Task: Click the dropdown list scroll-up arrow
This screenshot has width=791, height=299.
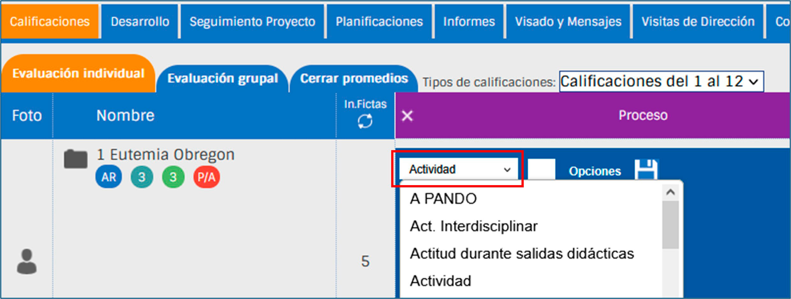Action: [x=671, y=192]
